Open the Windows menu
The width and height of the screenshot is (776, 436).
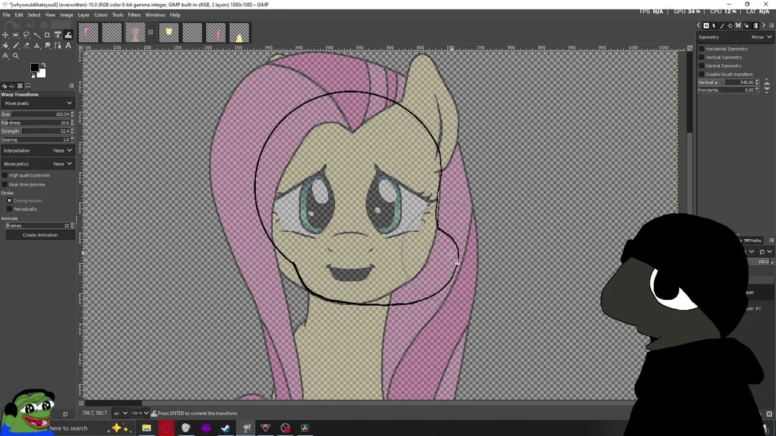(155, 15)
